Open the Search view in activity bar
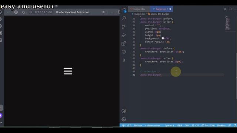The width and height of the screenshot is (237, 133). pos(124,18)
